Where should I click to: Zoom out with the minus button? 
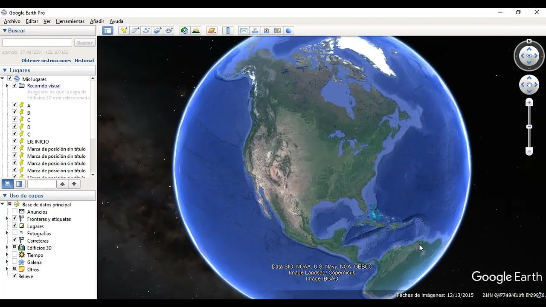point(529,151)
